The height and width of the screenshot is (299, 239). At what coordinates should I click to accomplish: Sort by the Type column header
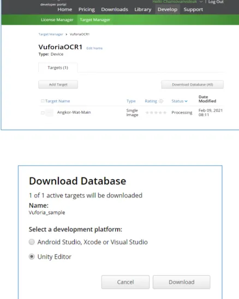click(x=131, y=101)
